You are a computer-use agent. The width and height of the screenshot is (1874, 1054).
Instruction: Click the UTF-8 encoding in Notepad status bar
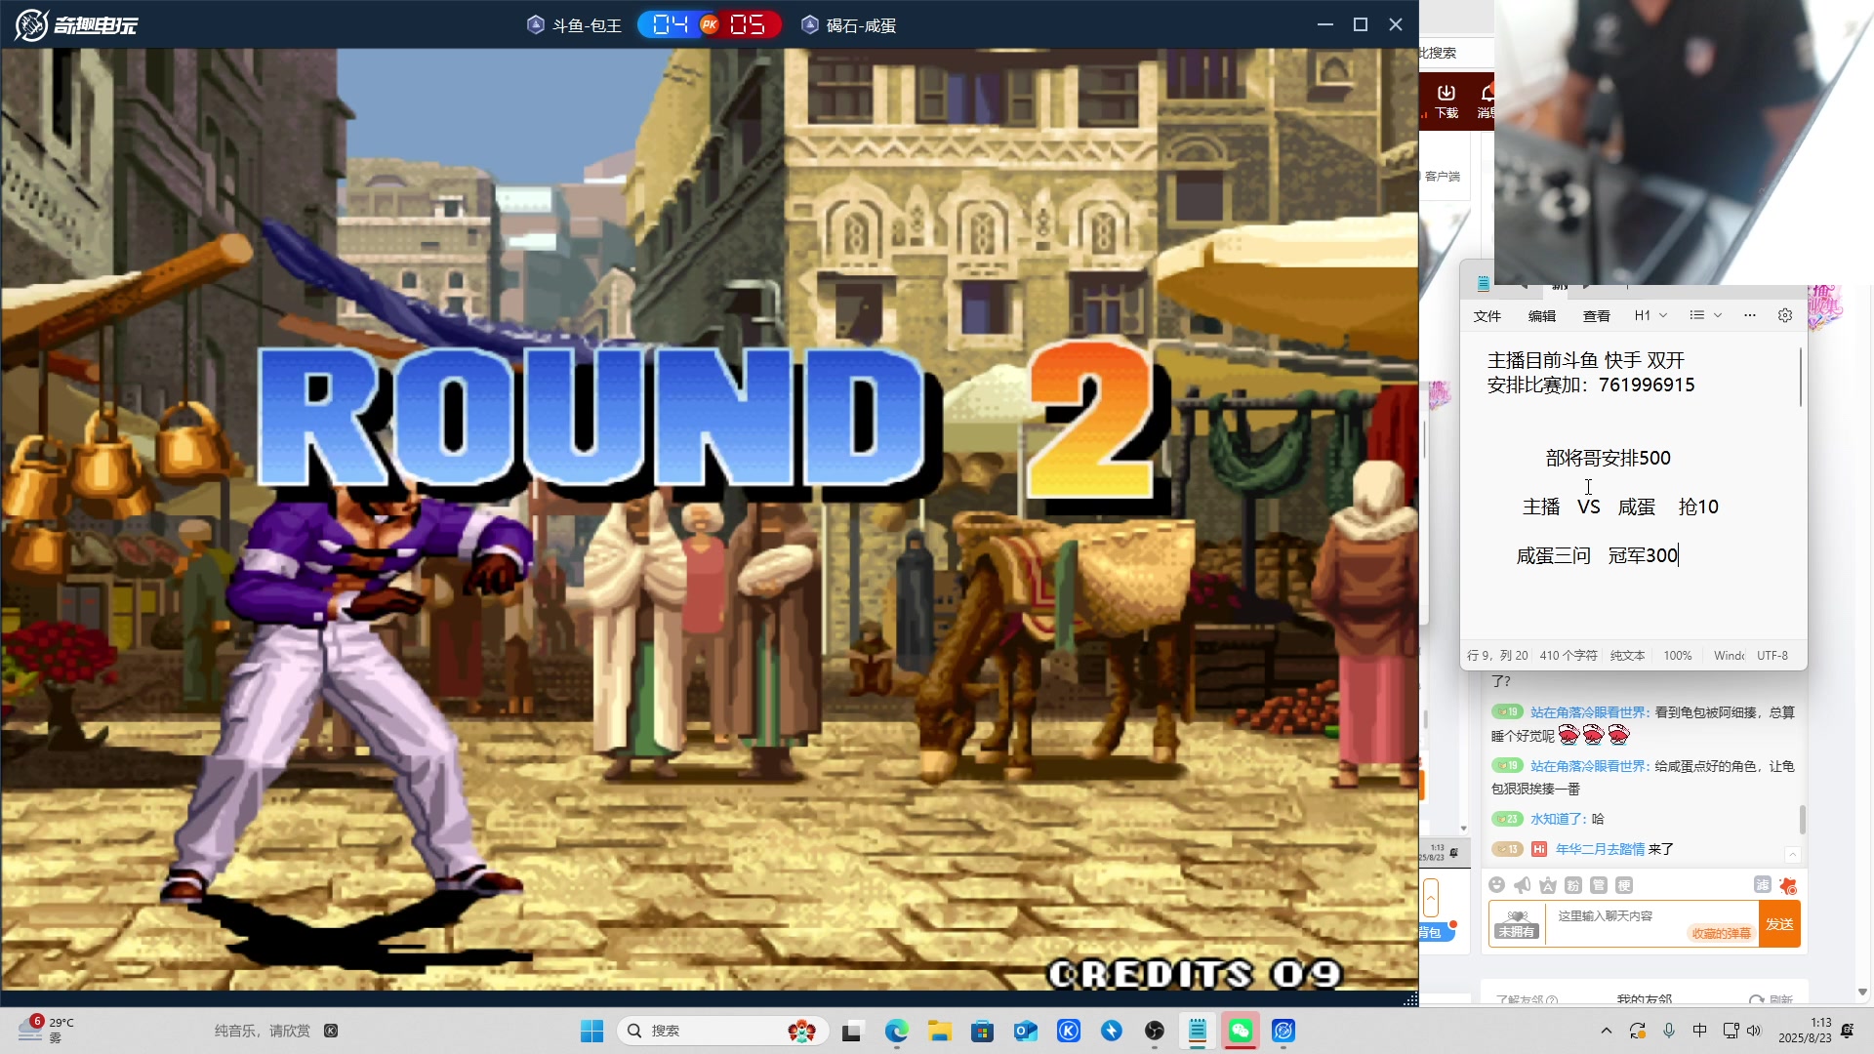click(1772, 656)
